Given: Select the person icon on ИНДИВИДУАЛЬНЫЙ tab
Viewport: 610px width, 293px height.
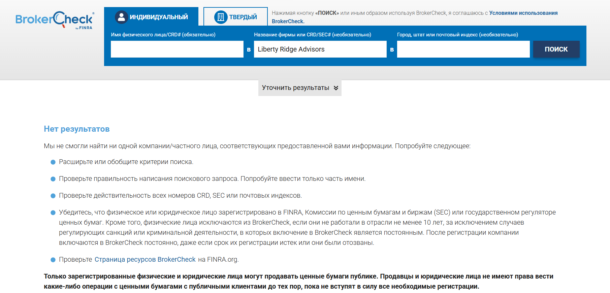Looking at the screenshot, I should click(x=121, y=17).
